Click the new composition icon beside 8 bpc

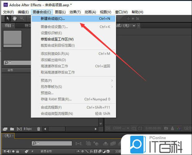tap(19, 129)
